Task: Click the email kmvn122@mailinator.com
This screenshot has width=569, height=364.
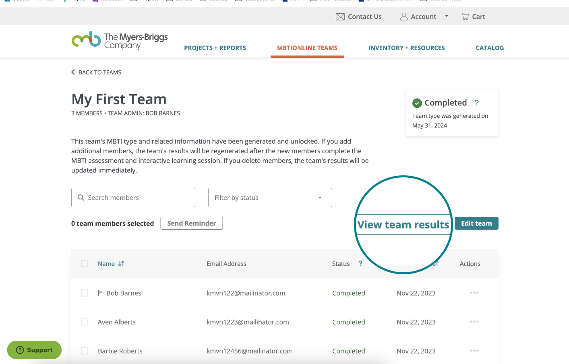Action: [246, 293]
